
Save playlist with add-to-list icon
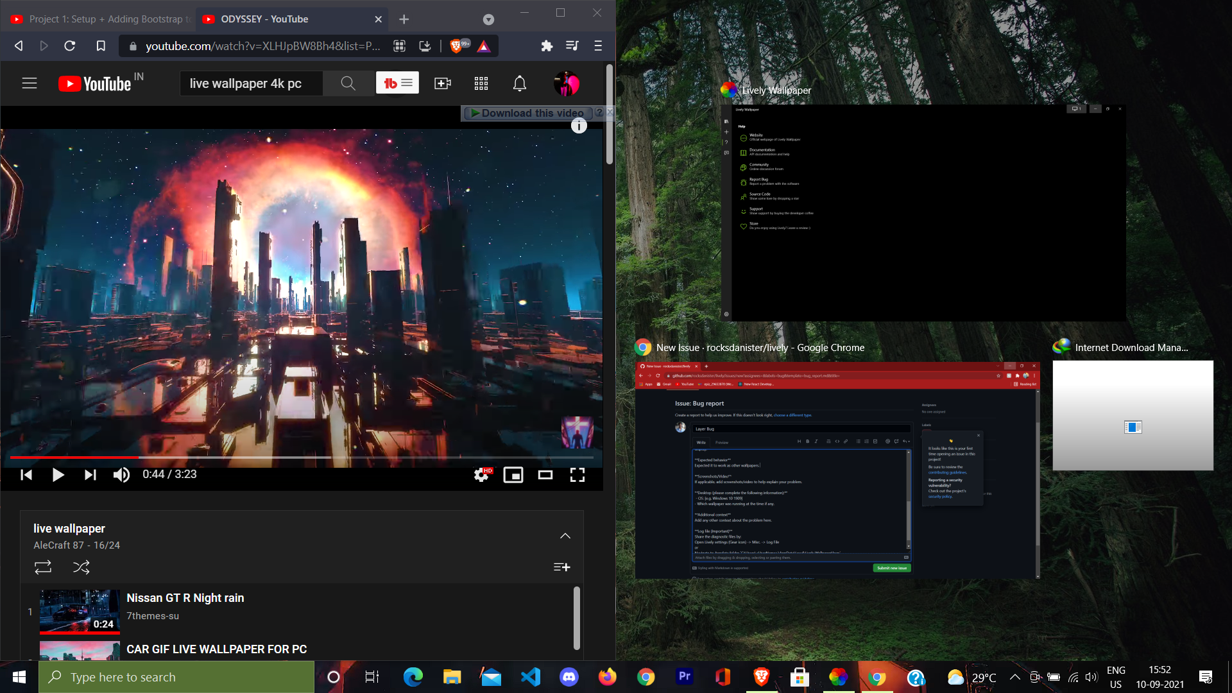pyautogui.click(x=562, y=567)
